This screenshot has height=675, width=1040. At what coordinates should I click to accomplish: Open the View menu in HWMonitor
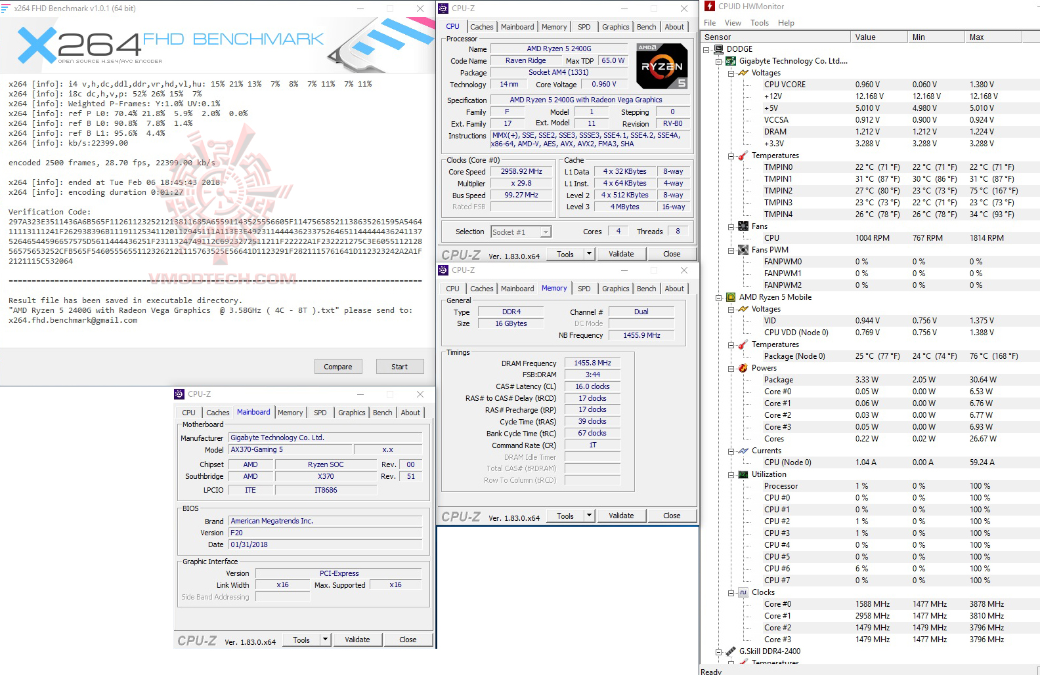pos(733,23)
